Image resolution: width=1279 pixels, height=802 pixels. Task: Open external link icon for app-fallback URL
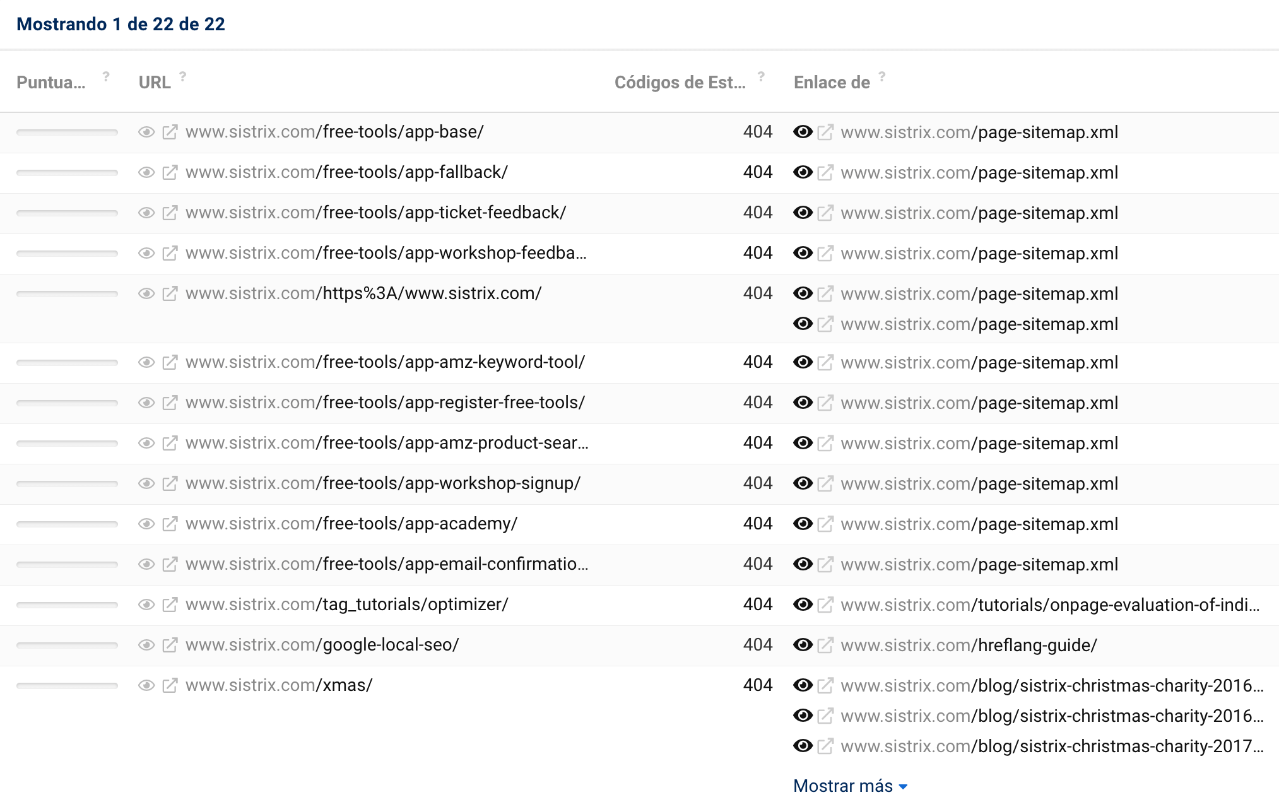click(x=170, y=172)
